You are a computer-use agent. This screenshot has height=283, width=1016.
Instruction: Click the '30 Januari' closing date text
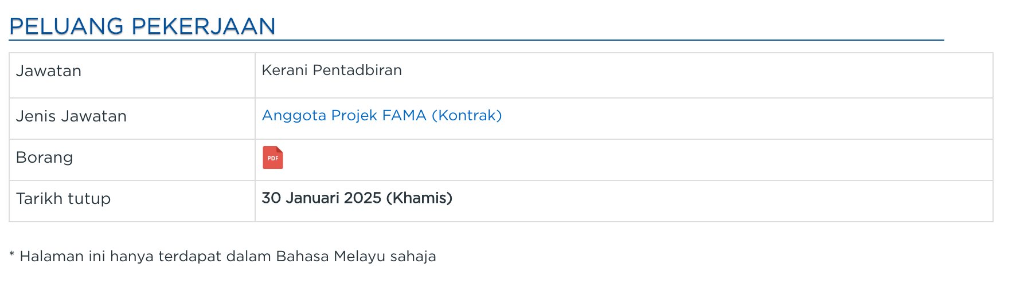(300, 198)
